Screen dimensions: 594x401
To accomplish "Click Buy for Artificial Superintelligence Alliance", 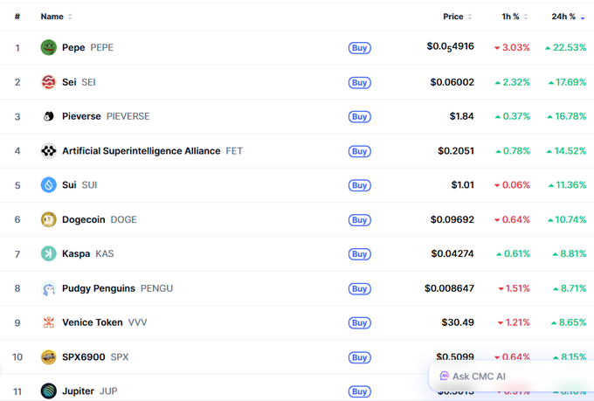I will [360, 151].
